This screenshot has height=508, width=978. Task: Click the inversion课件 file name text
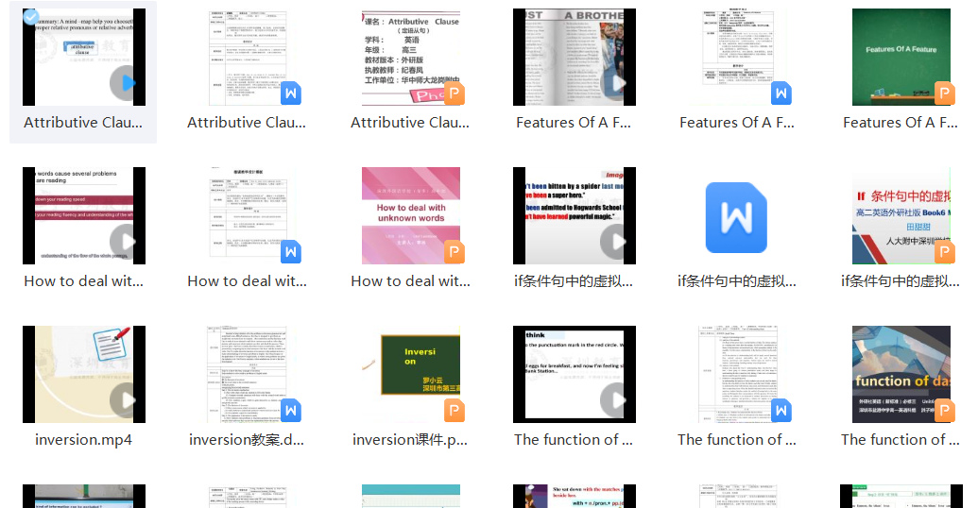click(410, 440)
